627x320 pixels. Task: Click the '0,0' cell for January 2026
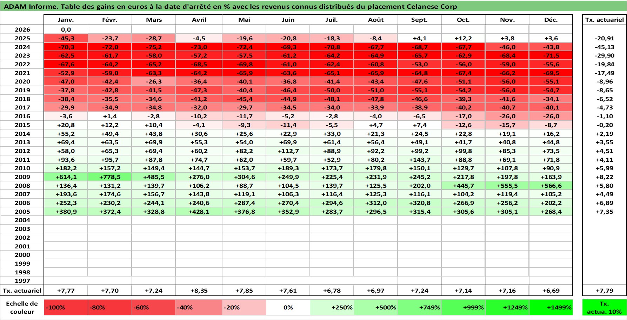[66, 29]
